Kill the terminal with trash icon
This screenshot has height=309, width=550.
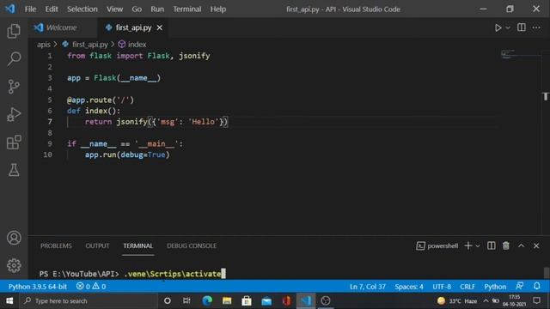pos(506,246)
